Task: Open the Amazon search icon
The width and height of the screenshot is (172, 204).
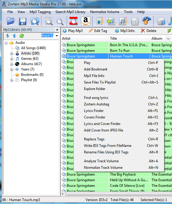Action: (86, 21)
